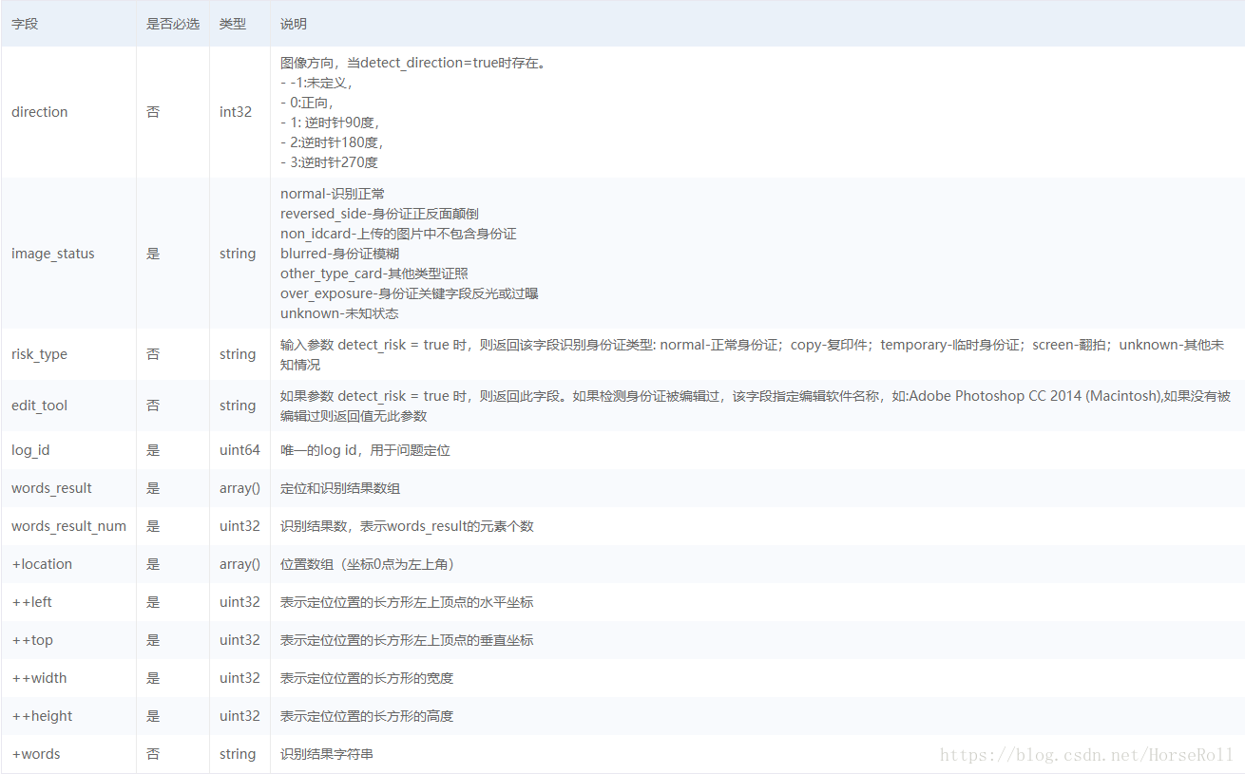Select the +words field name
Image resolution: width=1245 pixels, height=774 pixels.
click(x=36, y=754)
